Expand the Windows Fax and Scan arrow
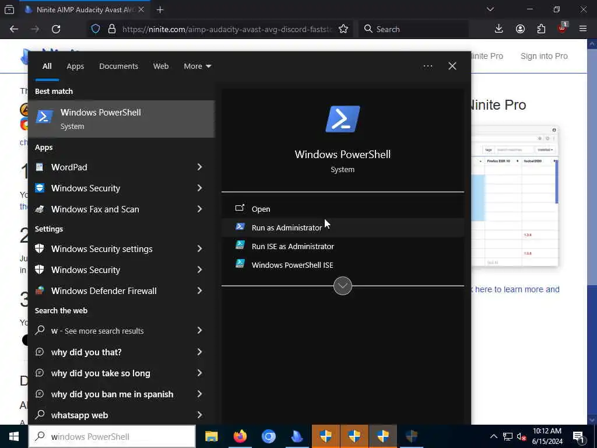597x448 pixels. (199, 209)
